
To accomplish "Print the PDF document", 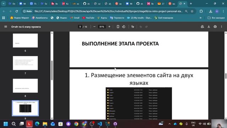I will point(215,27).
